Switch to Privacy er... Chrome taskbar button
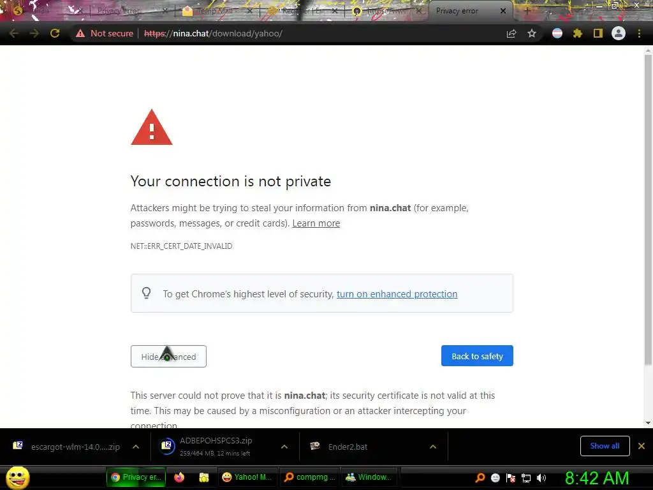Viewport: 653px width, 490px height. 136,477
